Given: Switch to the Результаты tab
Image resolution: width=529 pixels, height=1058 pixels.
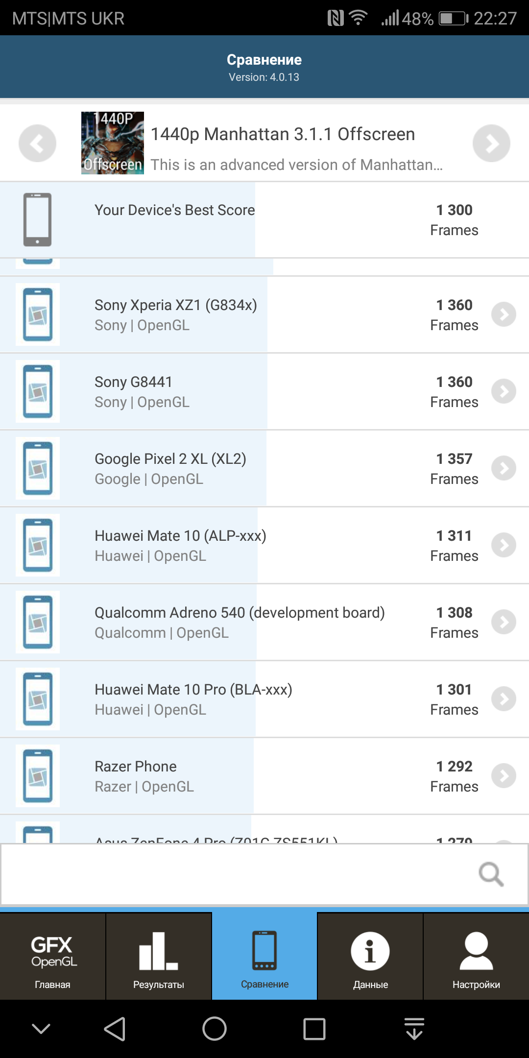Looking at the screenshot, I should click(159, 956).
